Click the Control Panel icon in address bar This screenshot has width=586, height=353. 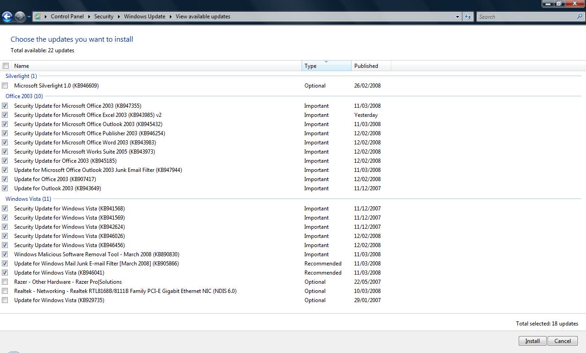(38, 17)
